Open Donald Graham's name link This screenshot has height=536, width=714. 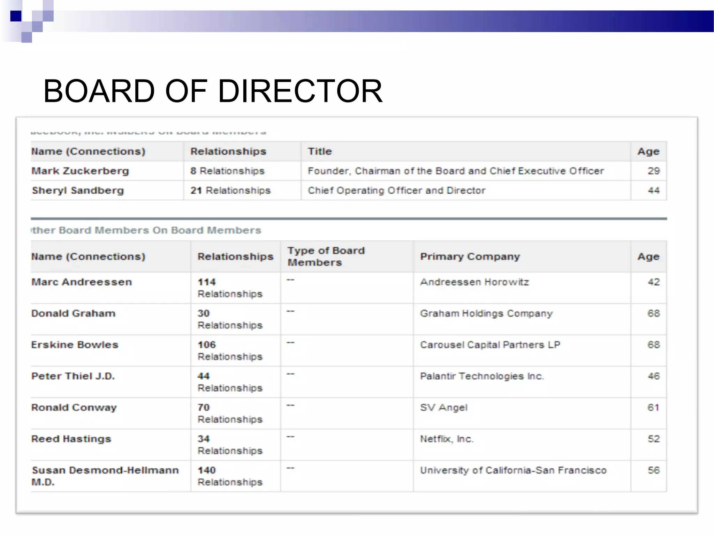73,313
